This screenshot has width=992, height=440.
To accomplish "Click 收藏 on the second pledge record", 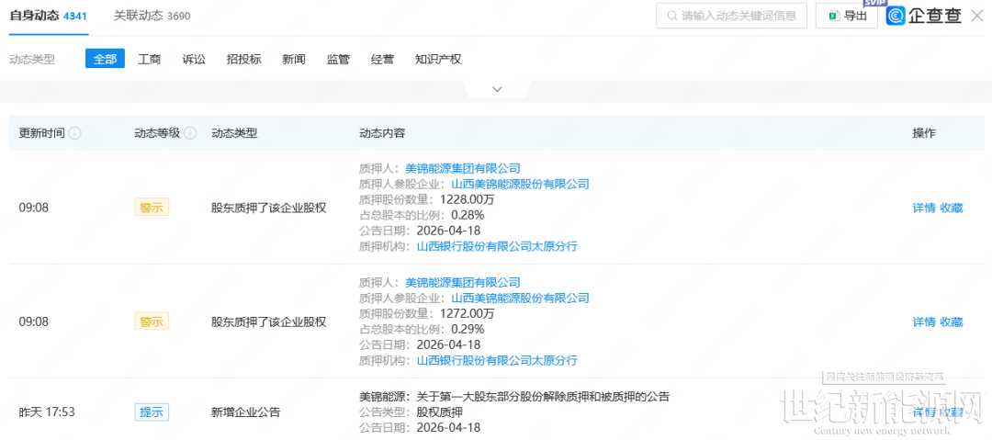I will click(951, 322).
